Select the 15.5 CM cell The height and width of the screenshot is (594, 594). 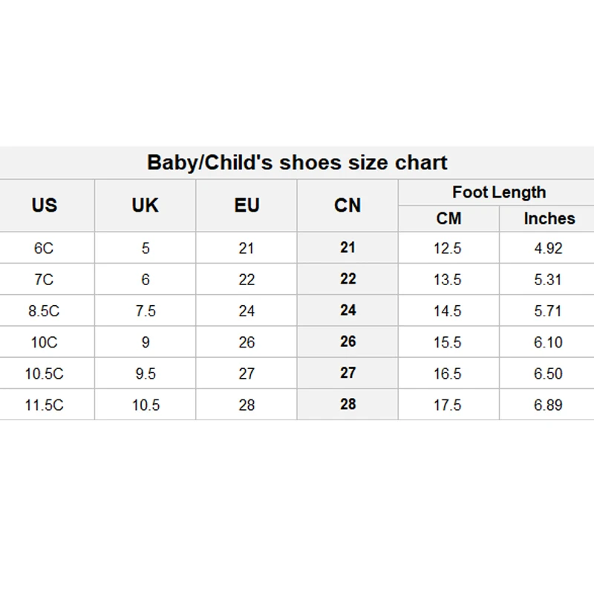[448, 342]
